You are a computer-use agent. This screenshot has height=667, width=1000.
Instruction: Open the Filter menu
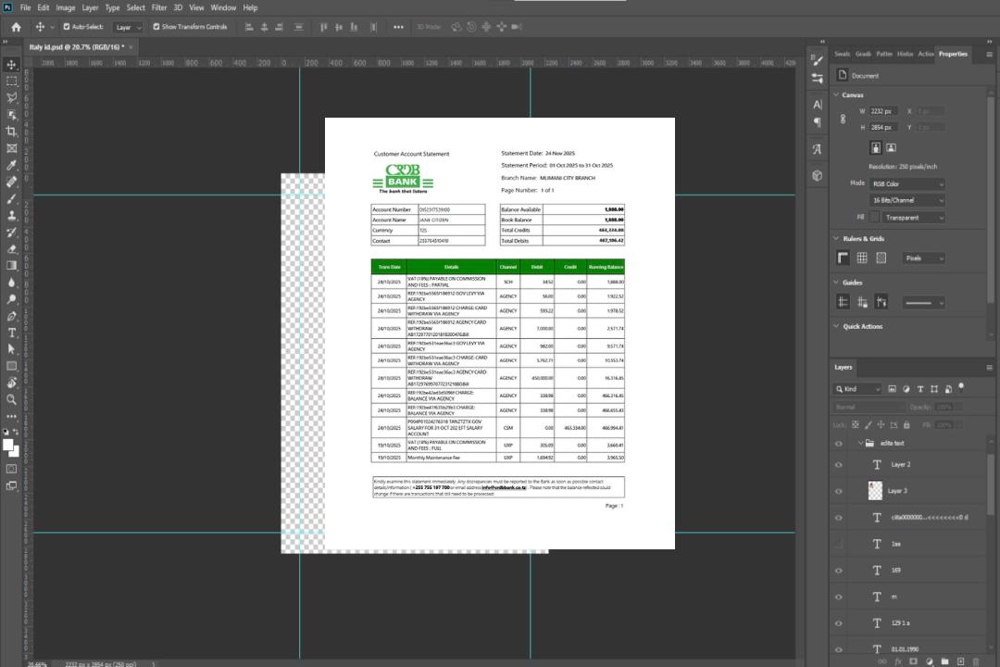(x=159, y=7)
